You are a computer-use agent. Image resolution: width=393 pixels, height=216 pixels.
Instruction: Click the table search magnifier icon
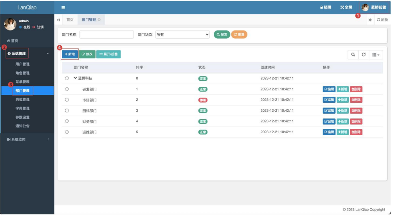tap(353, 55)
